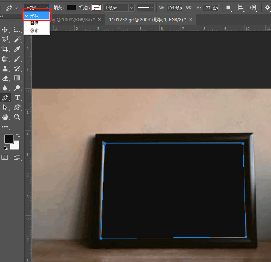Select the Polygonal Lasso tool

5,39
